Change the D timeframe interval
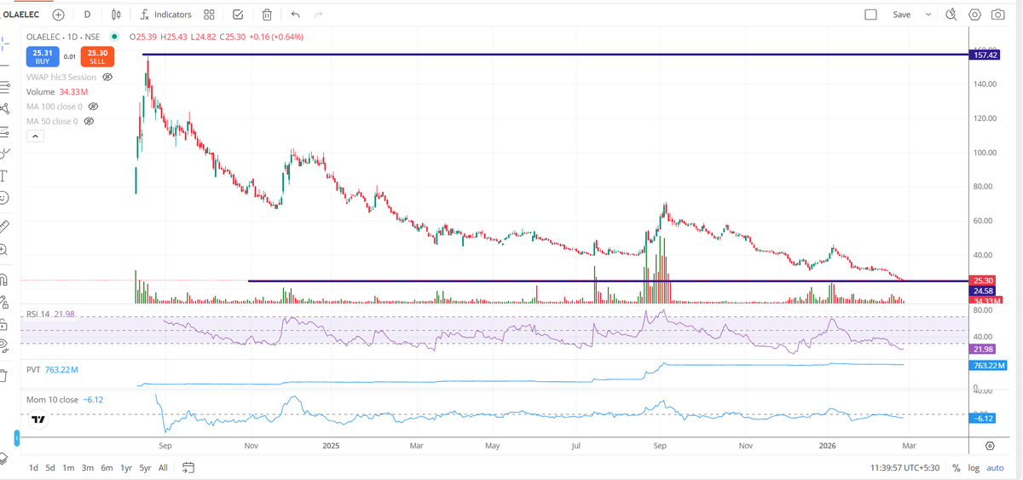This screenshot has height=480, width=1023. [x=88, y=14]
